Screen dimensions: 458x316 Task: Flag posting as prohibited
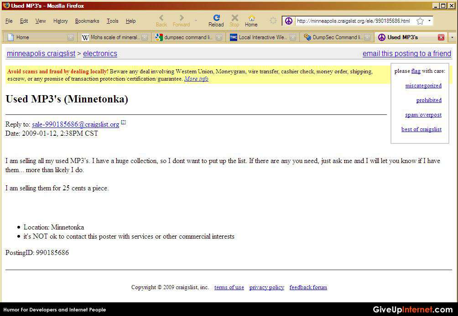[429, 100]
